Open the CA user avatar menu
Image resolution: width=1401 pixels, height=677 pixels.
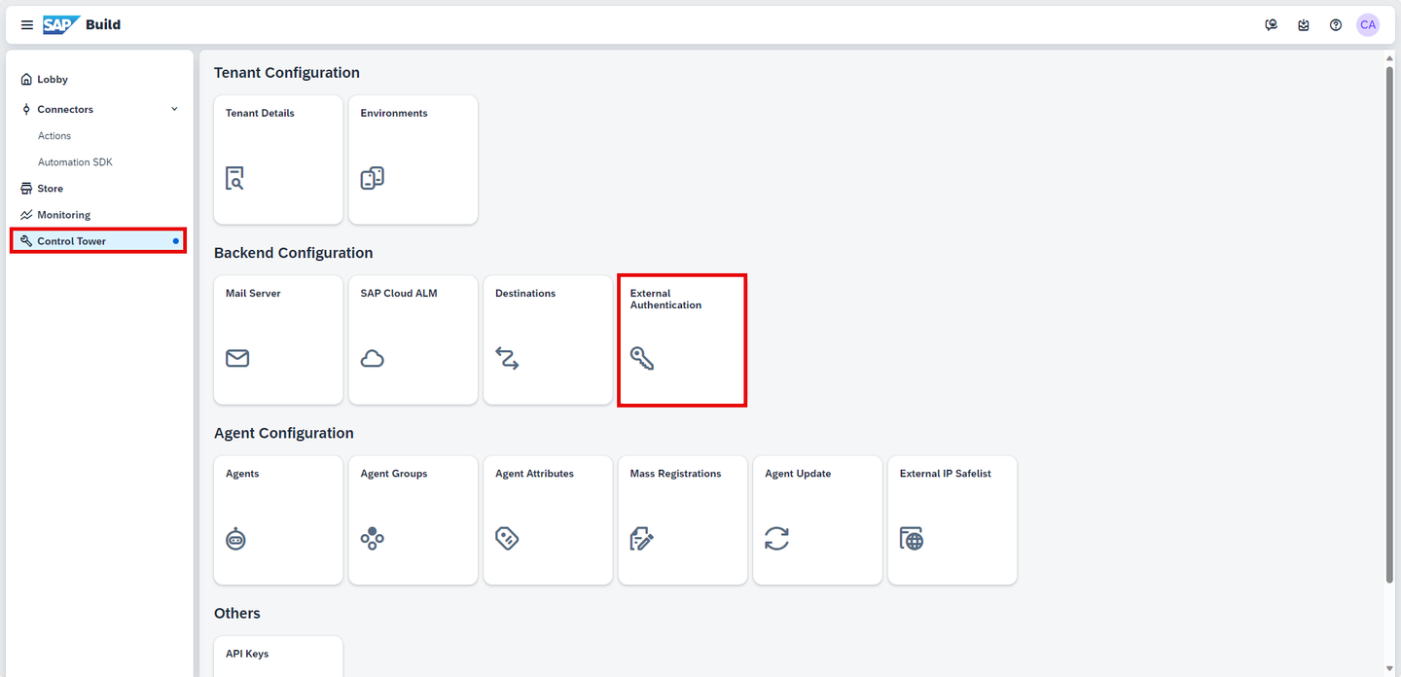[1368, 25]
